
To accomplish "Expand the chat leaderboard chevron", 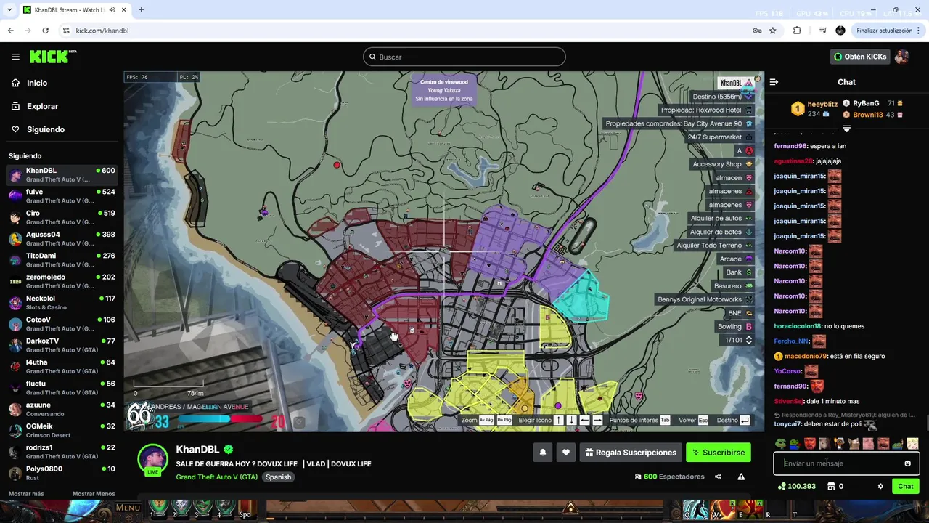I will pyautogui.click(x=846, y=129).
